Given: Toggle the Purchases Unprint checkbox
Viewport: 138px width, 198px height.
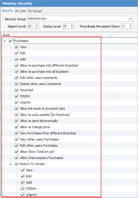Looking at the screenshot, I should 16,102.
